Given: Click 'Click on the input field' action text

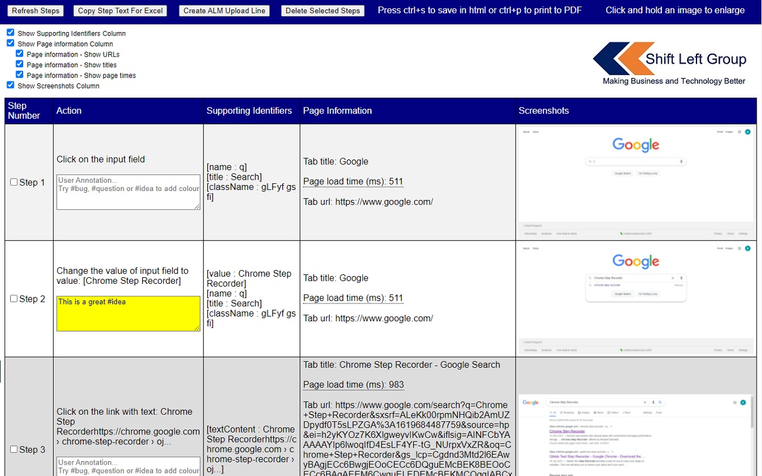Looking at the screenshot, I should [x=101, y=159].
